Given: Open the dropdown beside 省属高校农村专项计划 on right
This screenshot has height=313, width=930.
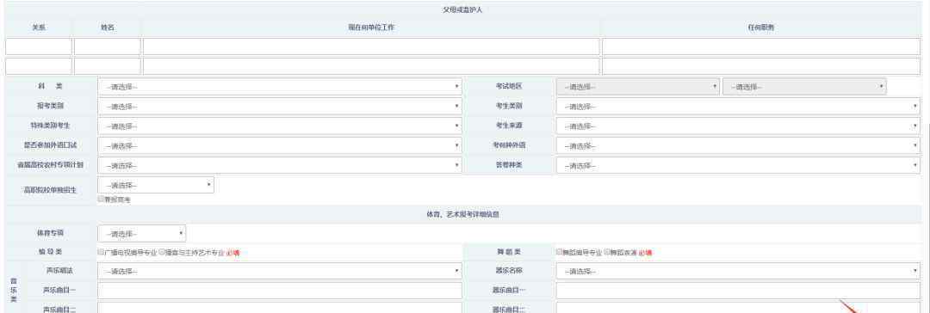Looking at the screenshot, I should pyautogui.click(x=738, y=165).
